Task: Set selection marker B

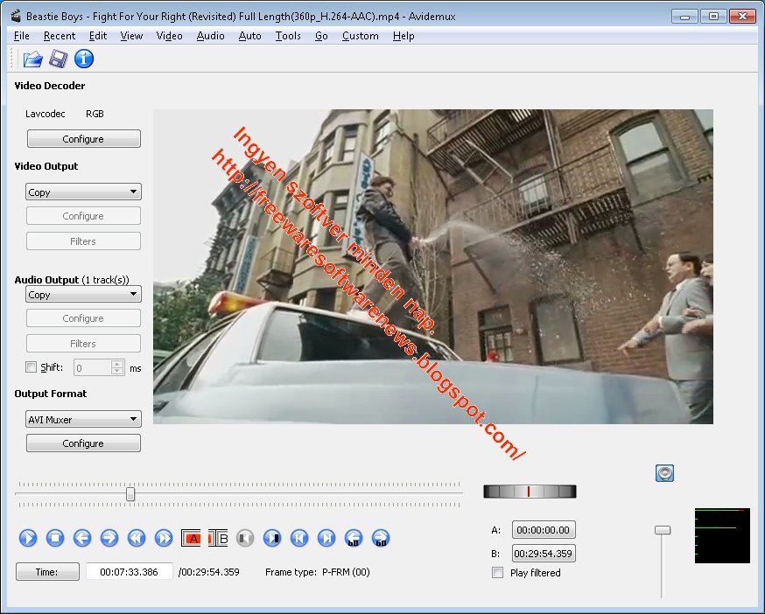Action: 218,539
